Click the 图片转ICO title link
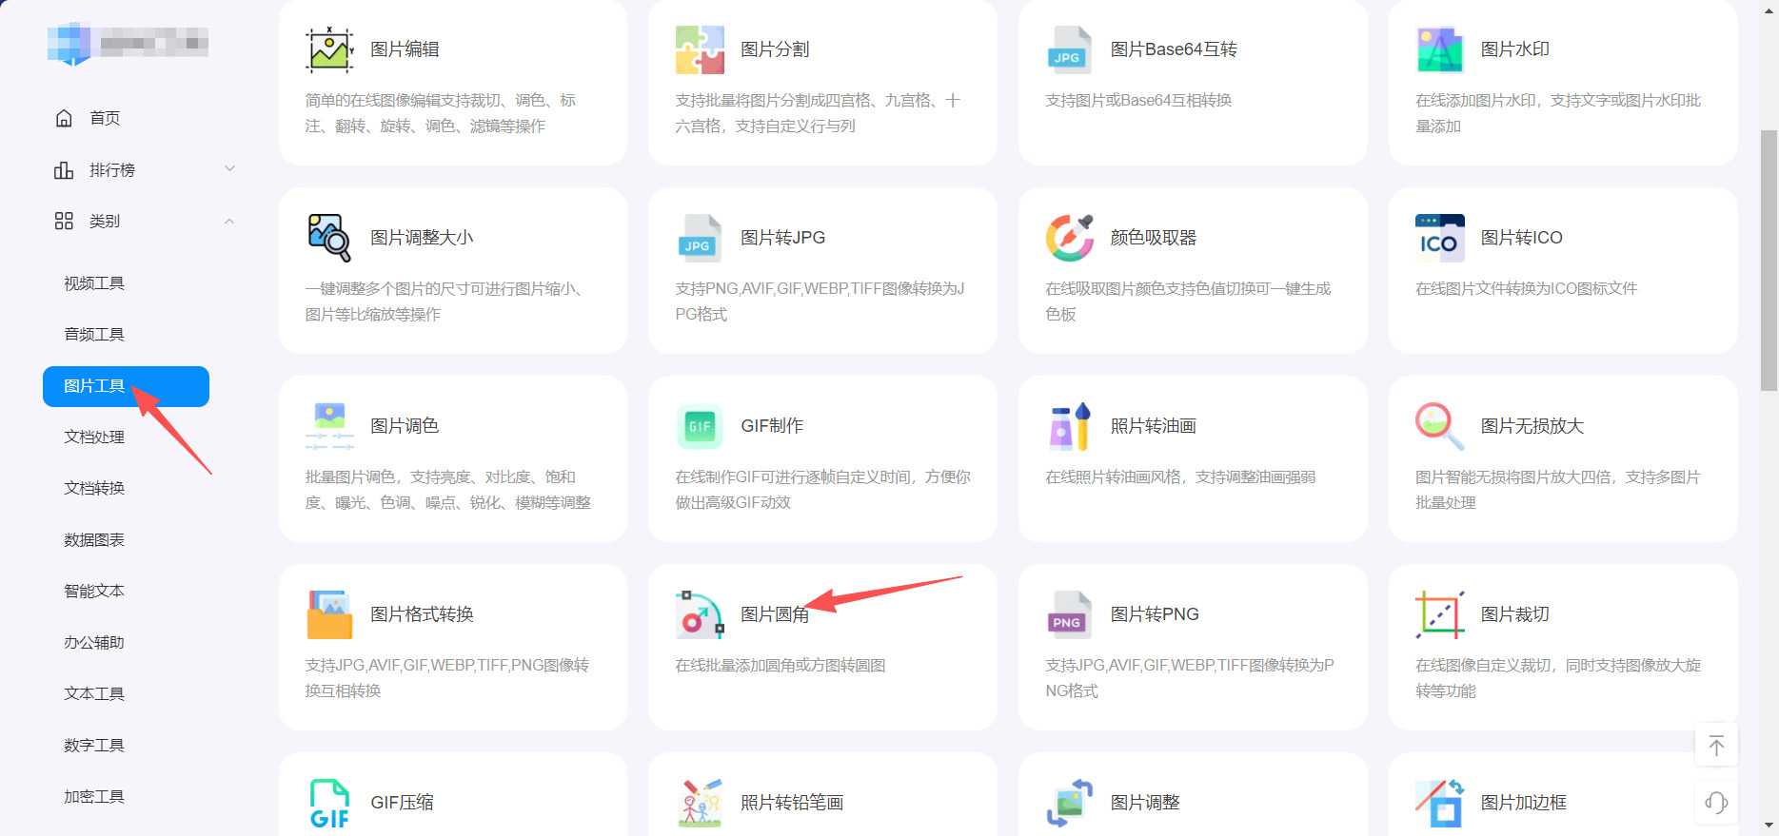Viewport: 1779px width, 836px height. click(x=1521, y=238)
